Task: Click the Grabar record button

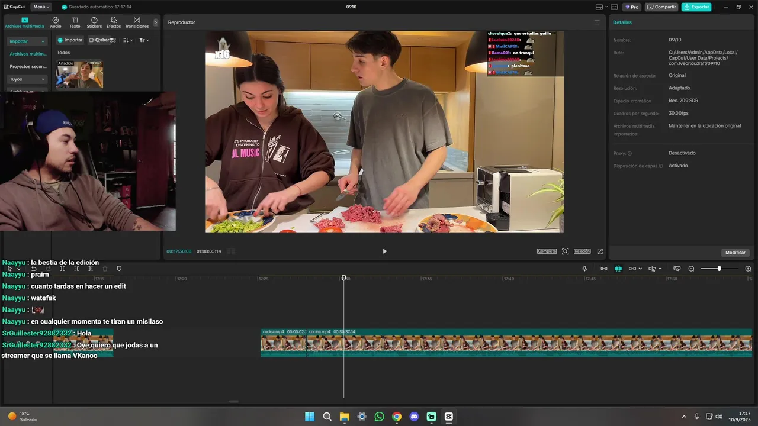Action: click(99, 40)
